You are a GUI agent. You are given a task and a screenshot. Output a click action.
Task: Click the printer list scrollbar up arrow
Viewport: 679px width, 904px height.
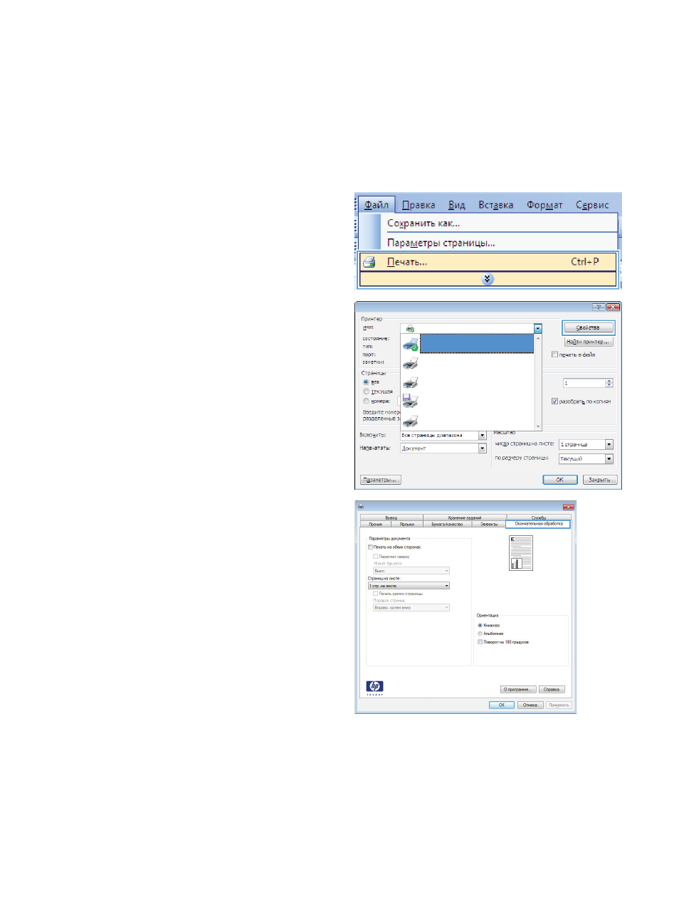(x=537, y=338)
